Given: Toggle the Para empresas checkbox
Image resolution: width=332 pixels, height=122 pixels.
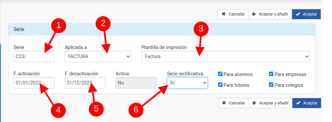Looking at the screenshot, I should 271,74.
